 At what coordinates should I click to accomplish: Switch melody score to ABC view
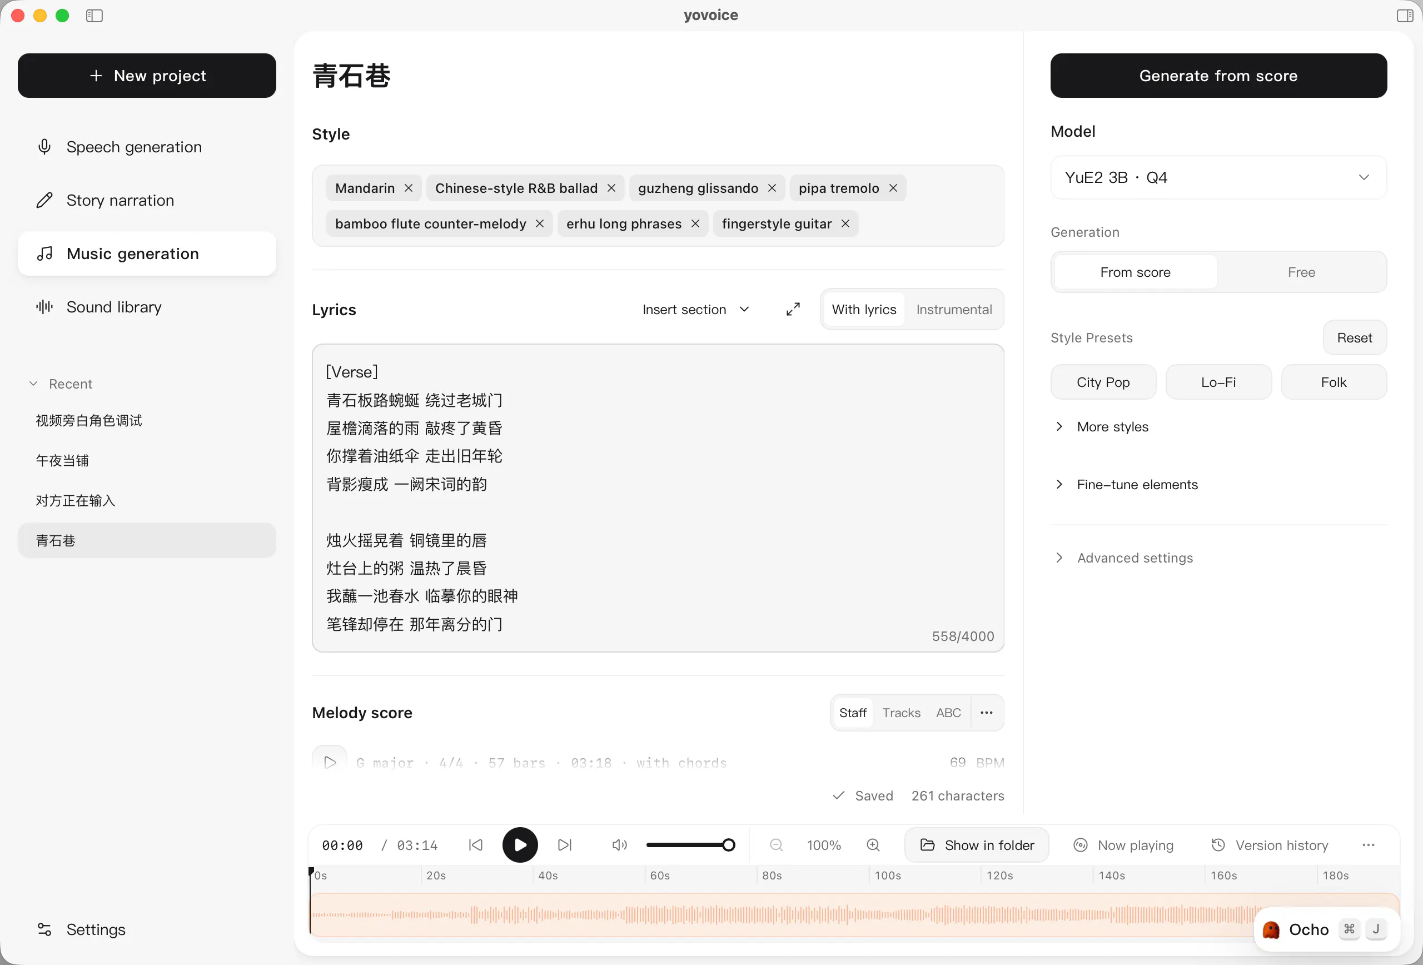948,712
